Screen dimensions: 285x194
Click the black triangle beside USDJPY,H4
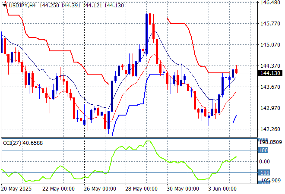tap(4, 4)
